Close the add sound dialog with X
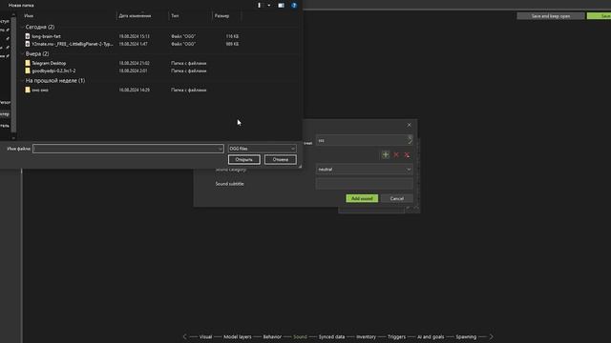This screenshot has height=343, width=611. 409,125
